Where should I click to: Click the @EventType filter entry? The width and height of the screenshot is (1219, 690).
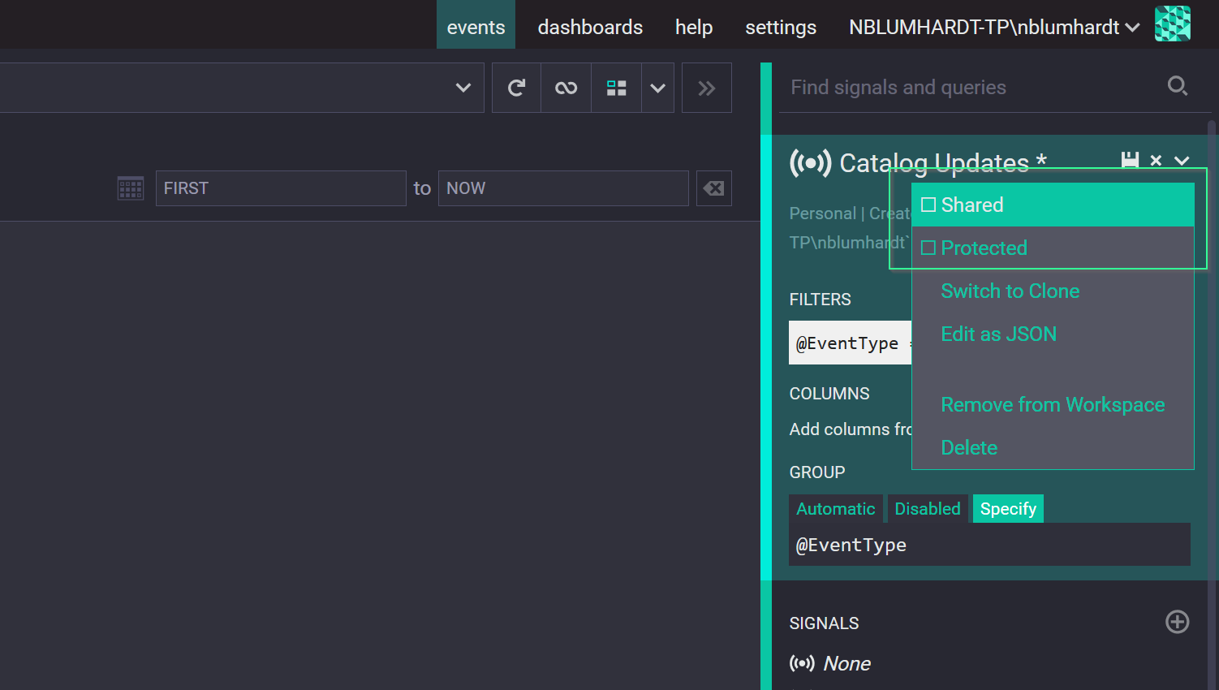(850, 343)
